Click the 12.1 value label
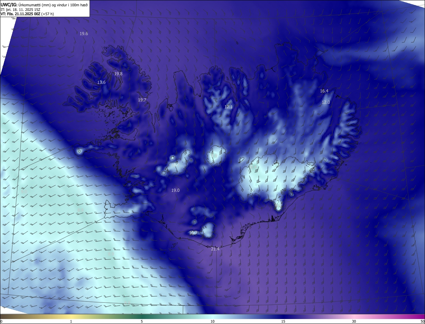 (228, 107)
